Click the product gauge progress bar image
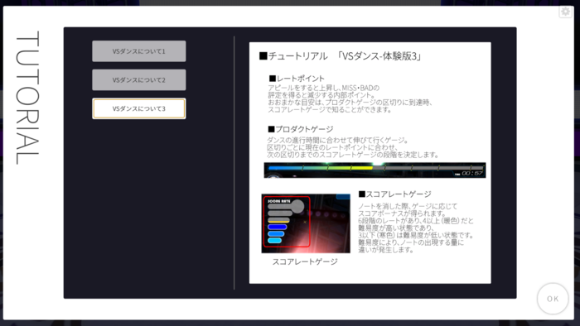The width and height of the screenshot is (580, 326). [x=375, y=170]
